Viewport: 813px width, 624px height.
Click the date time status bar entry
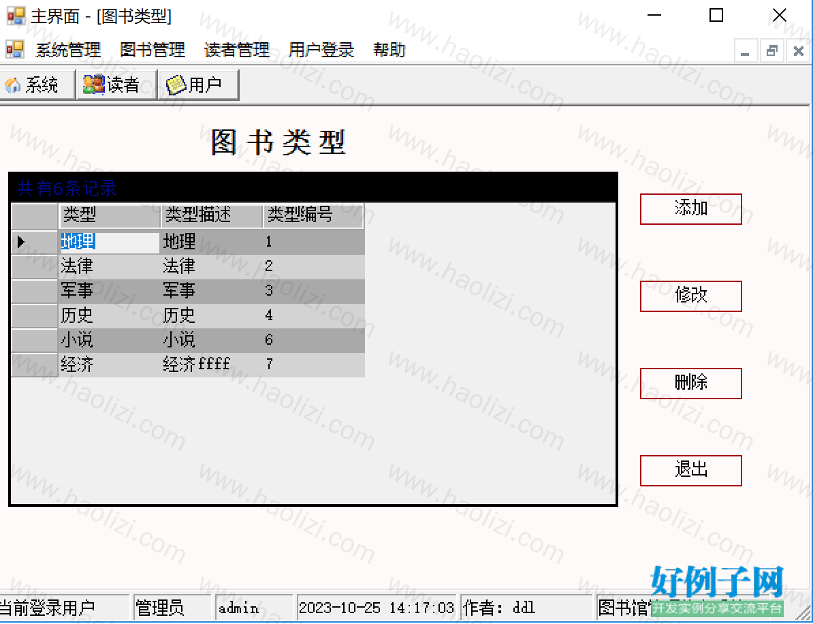pos(377,608)
